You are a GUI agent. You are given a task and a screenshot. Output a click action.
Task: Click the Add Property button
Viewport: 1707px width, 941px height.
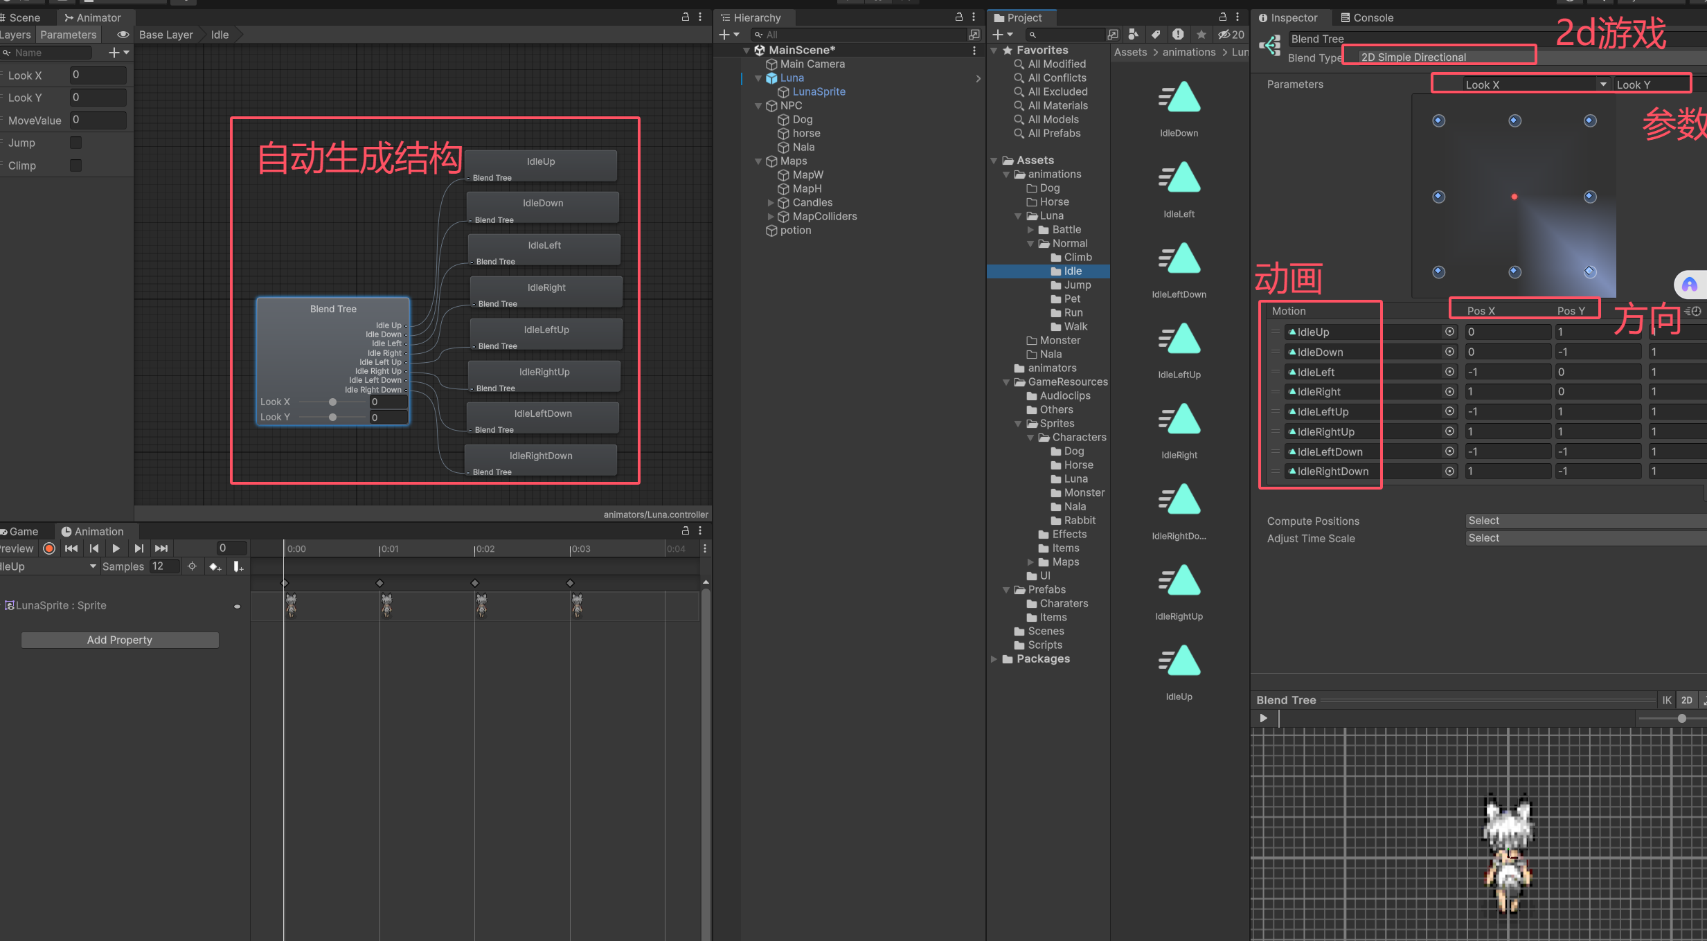point(120,640)
